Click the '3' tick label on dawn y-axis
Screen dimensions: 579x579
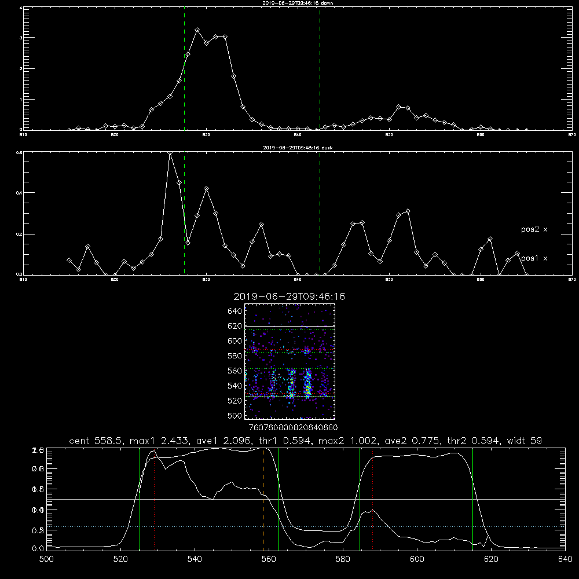[x=21, y=38]
